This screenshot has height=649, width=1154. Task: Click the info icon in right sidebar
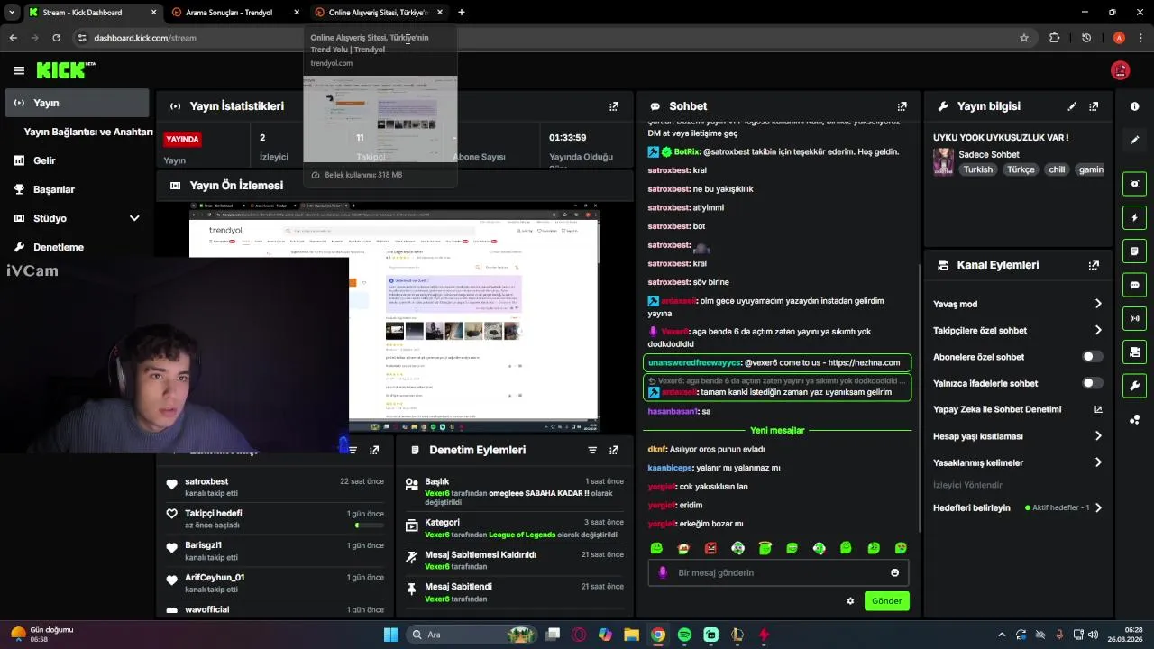click(1134, 106)
